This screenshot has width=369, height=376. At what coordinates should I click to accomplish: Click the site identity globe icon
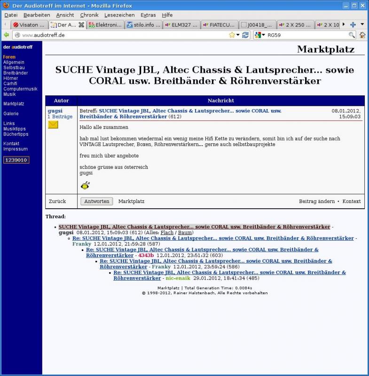(x=17, y=35)
